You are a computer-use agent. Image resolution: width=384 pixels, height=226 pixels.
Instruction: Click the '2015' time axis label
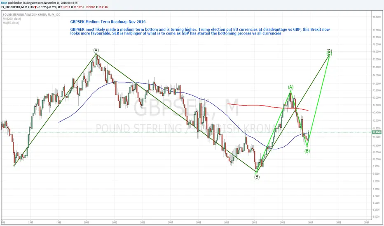click(x=283, y=222)
